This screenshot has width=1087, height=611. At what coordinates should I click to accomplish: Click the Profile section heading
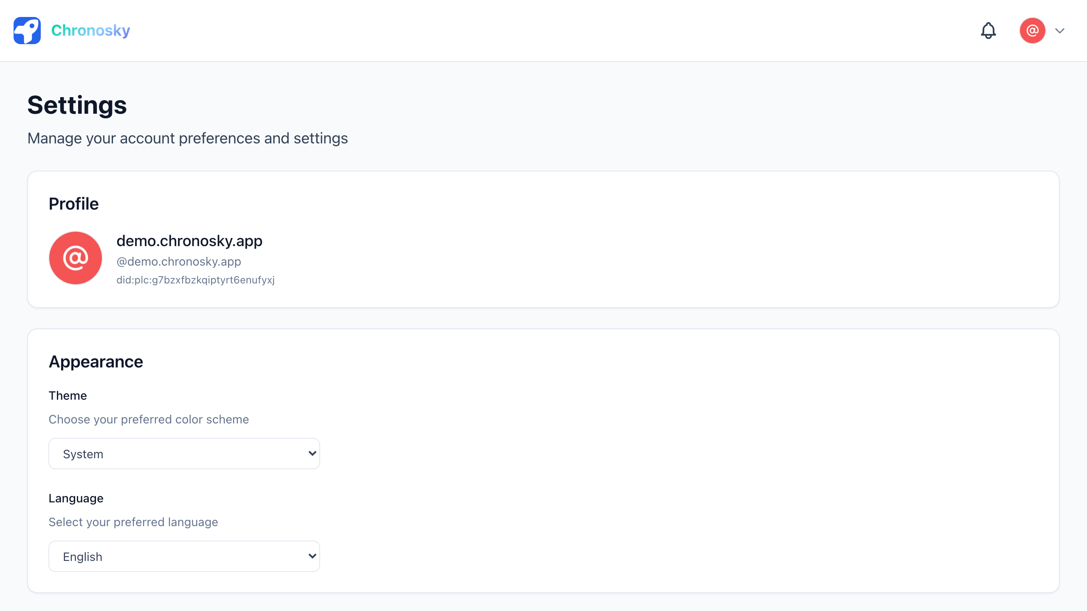tap(74, 204)
